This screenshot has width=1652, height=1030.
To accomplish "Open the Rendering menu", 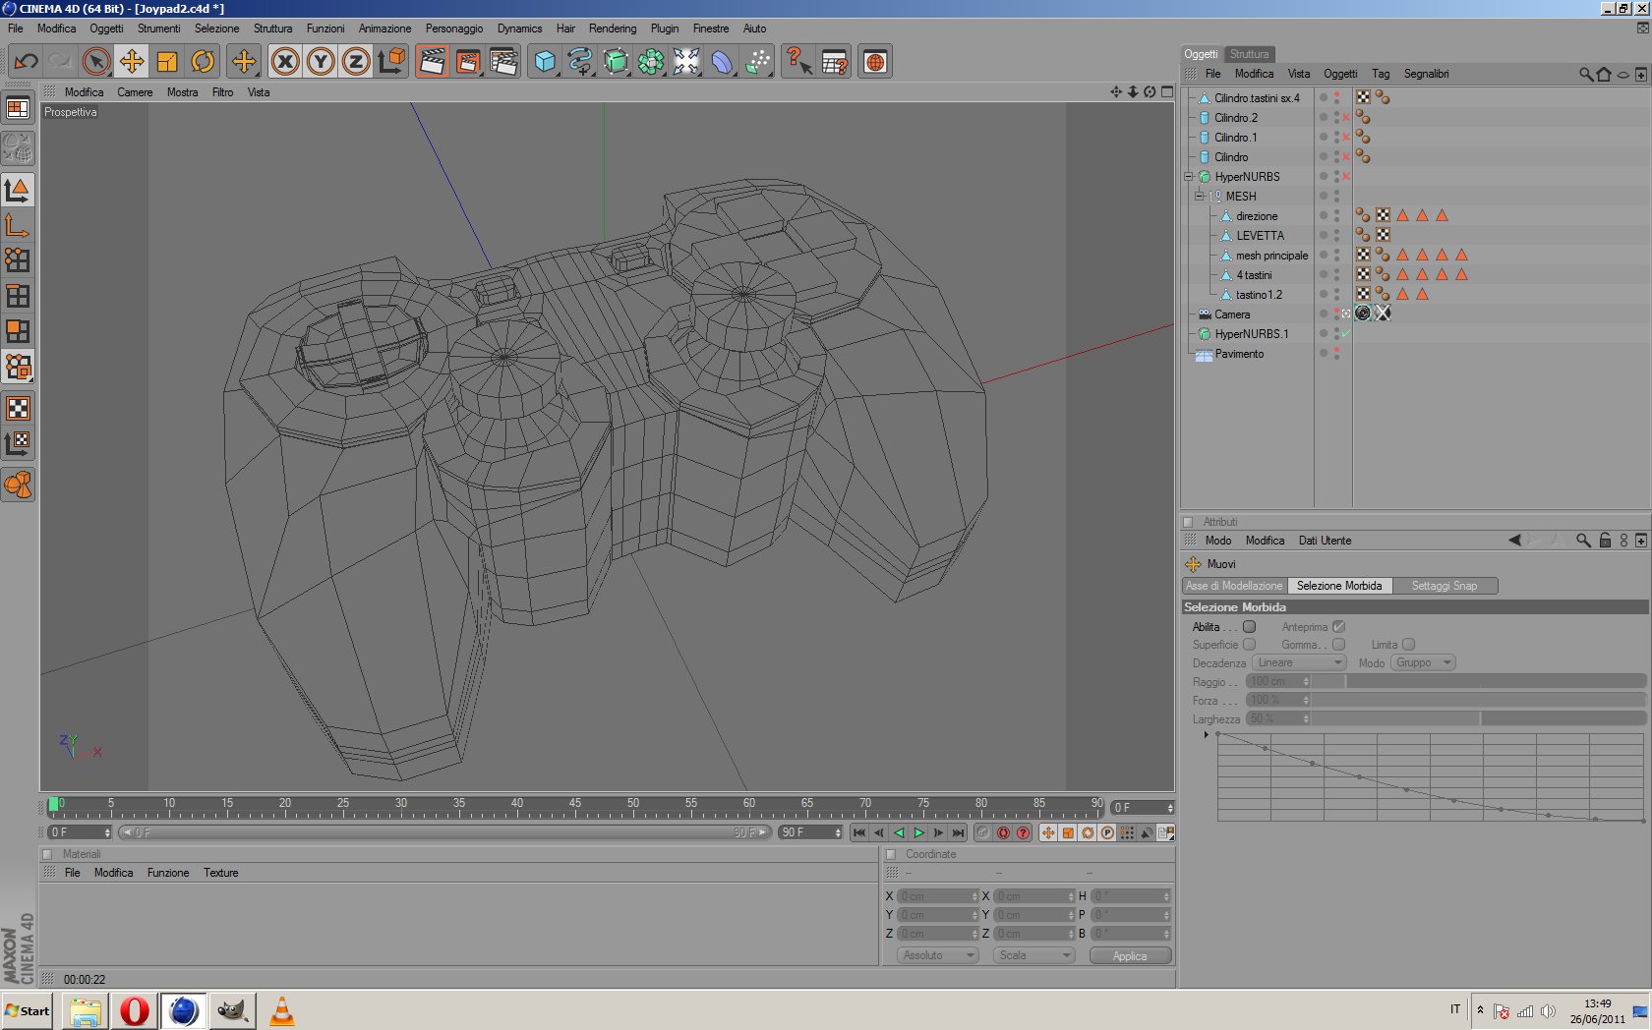I will tap(612, 29).
